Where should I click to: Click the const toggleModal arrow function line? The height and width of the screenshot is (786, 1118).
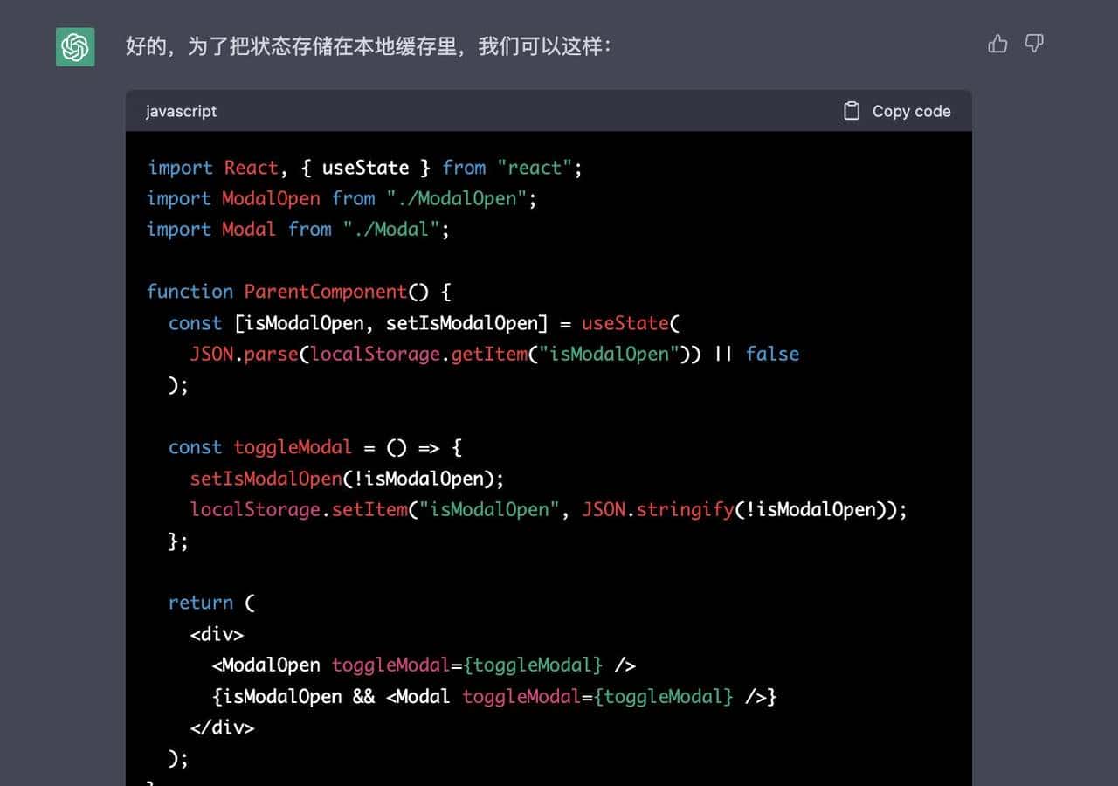coord(315,447)
